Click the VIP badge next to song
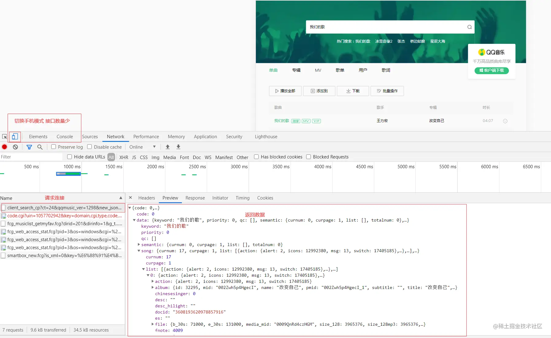Screen dimensions: 551x338 316,121
